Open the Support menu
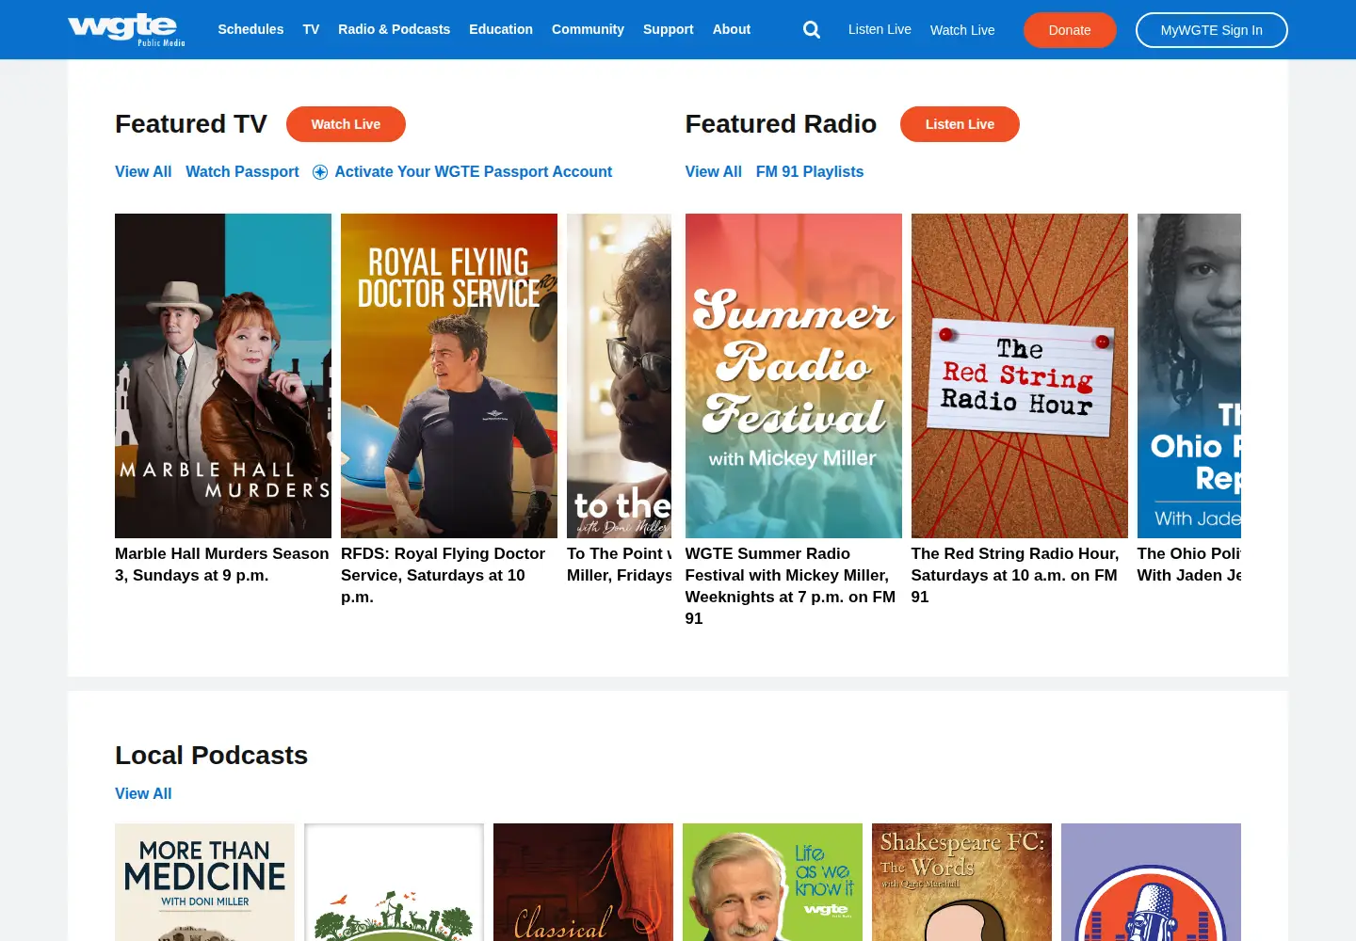This screenshot has height=941, width=1356. pos(669,29)
